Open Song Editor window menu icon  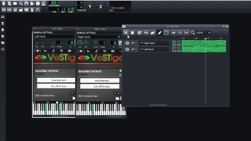(124, 27)
